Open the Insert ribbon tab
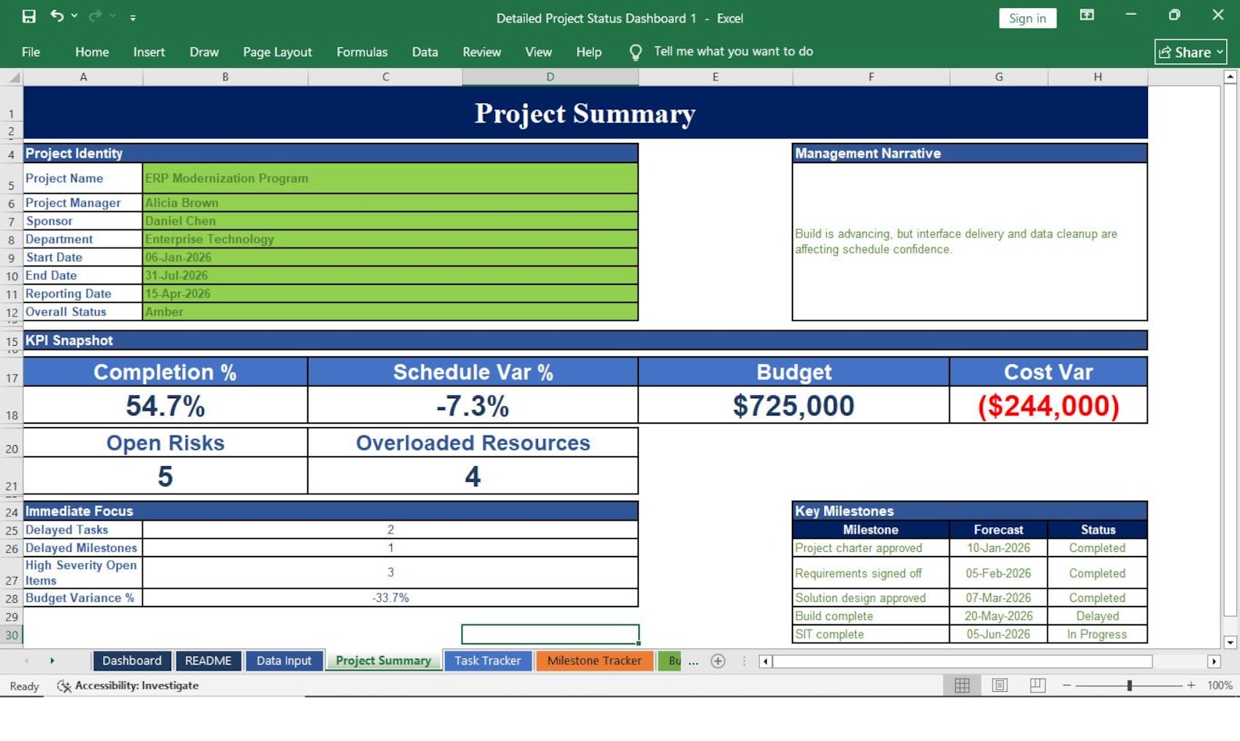 coord(148,52)
